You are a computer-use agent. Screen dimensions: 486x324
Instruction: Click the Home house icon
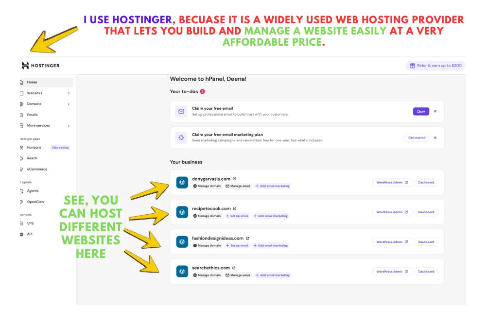[x=21, y=83]
